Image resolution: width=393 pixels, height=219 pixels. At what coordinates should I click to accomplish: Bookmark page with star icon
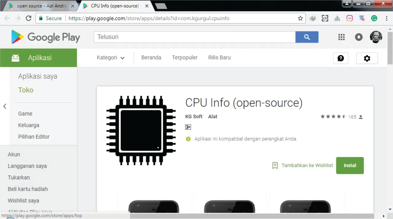[x=300, y=18]
